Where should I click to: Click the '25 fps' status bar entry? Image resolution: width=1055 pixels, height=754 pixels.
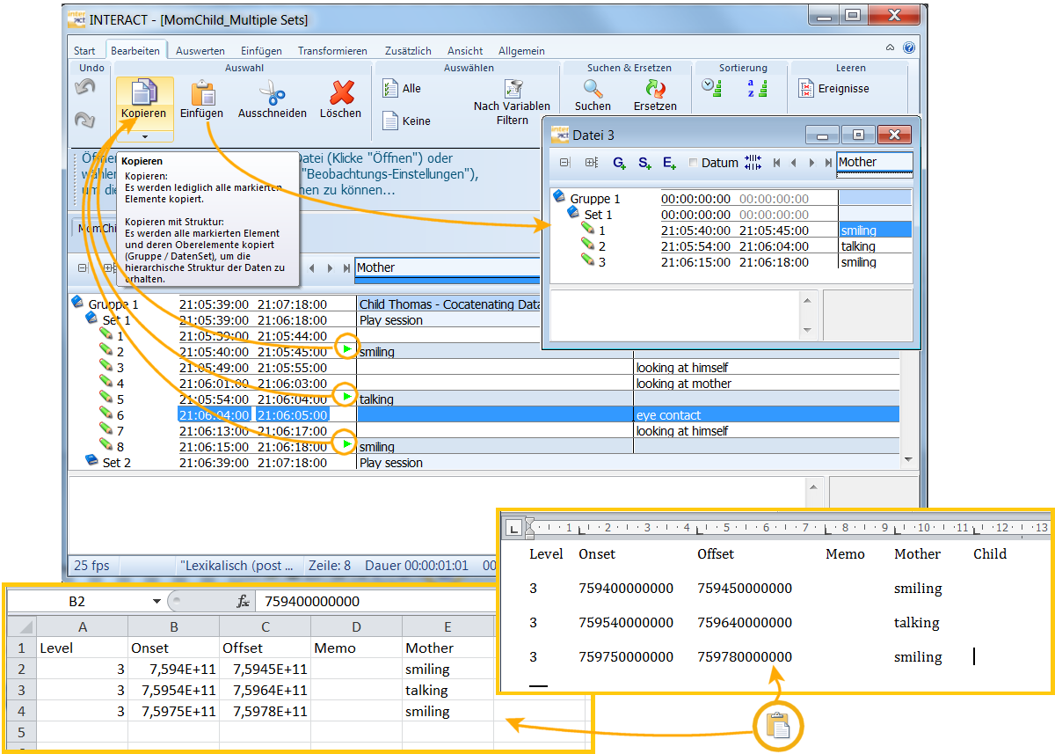[x=92, y=566]
